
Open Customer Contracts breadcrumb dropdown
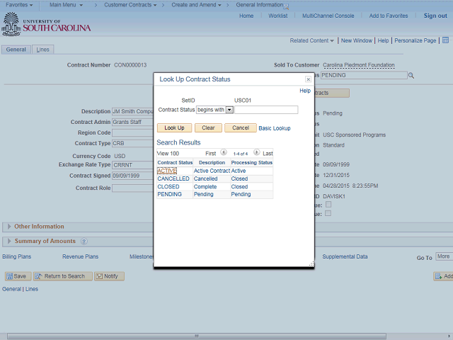[130, 5]
